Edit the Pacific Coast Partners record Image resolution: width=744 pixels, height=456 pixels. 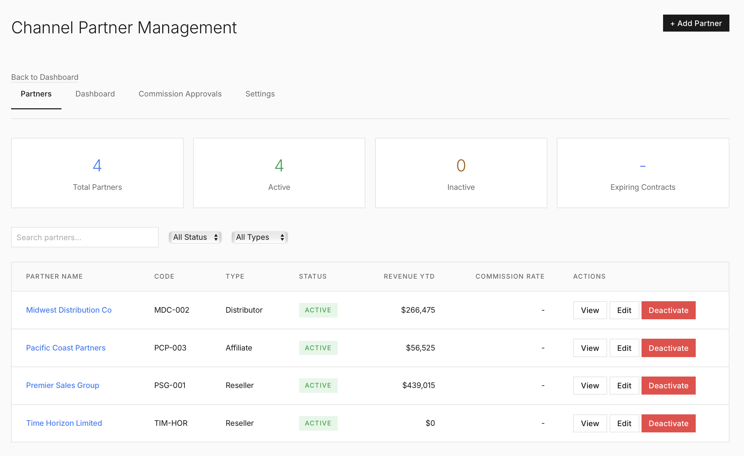[624, 348]
